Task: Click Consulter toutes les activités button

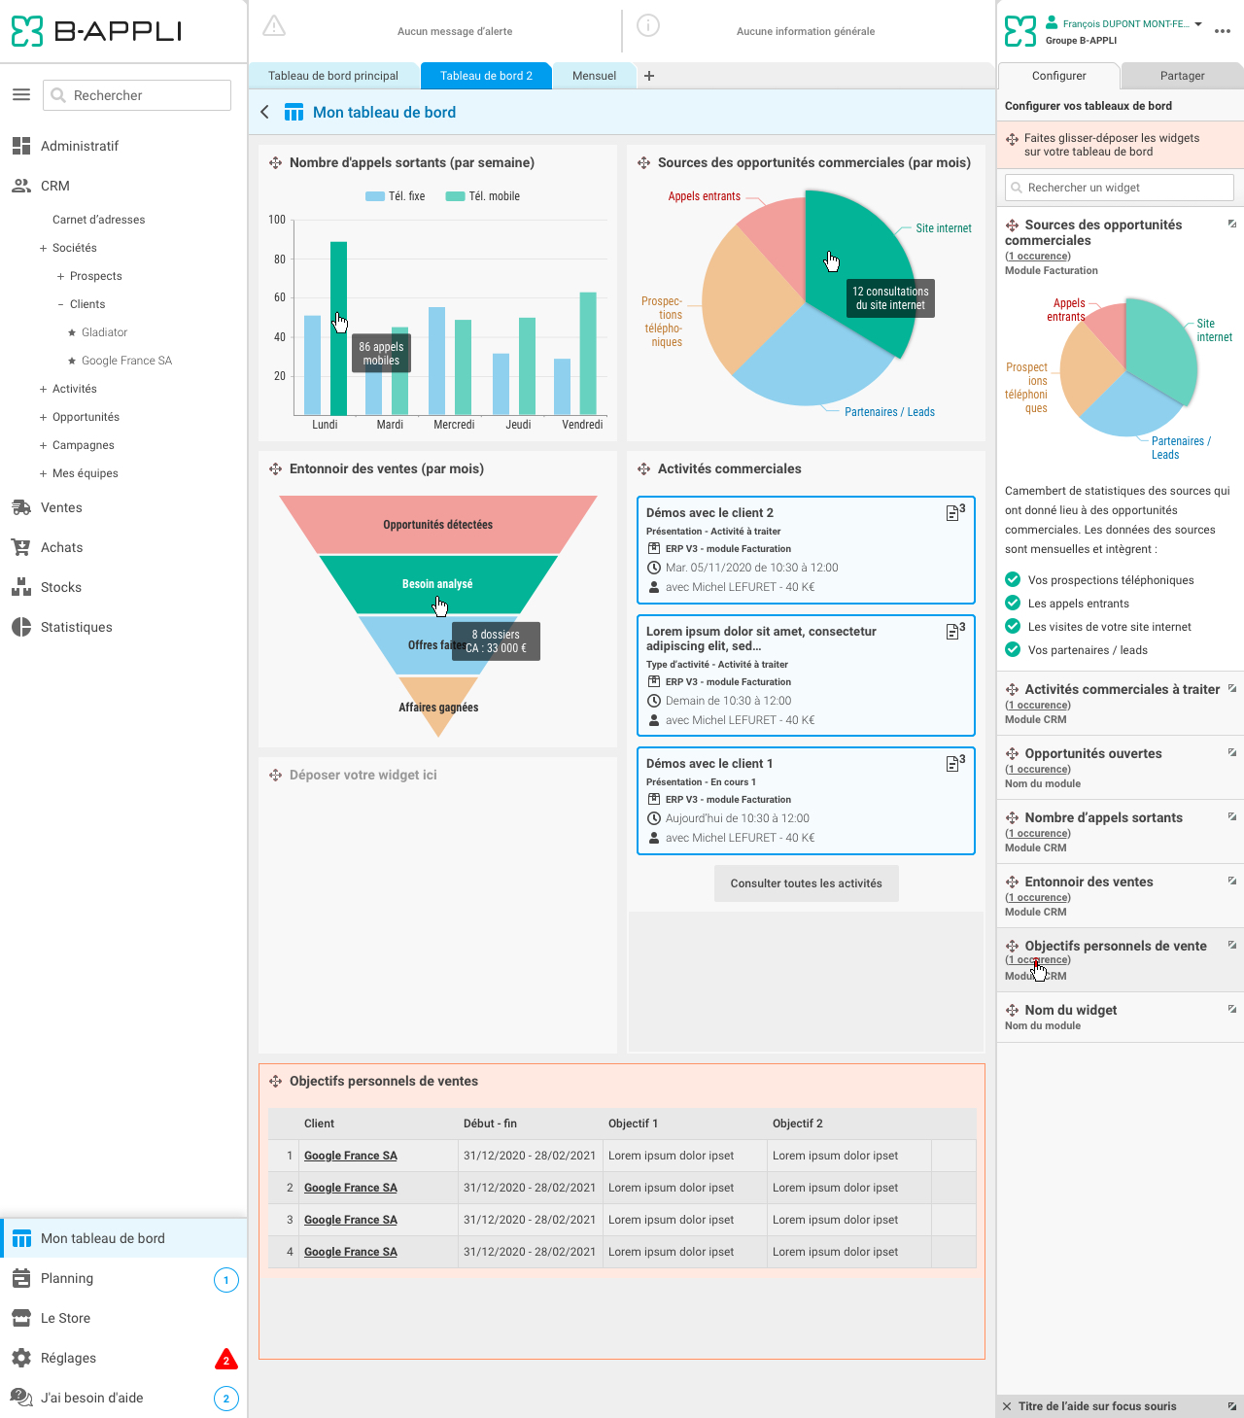Action: (x=806, y=883)
